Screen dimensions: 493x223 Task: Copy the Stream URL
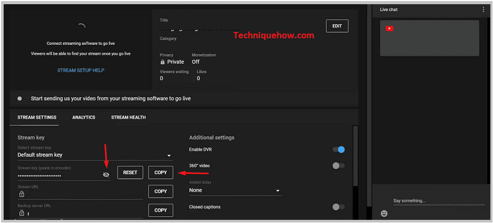[160, 191]
